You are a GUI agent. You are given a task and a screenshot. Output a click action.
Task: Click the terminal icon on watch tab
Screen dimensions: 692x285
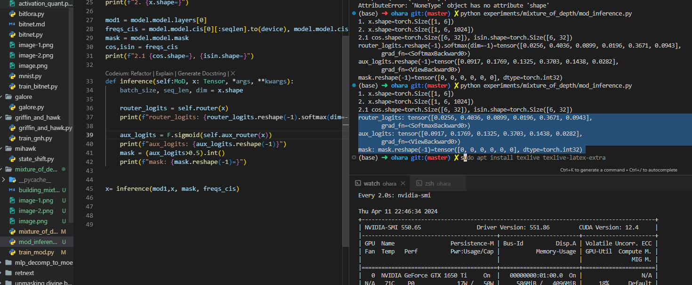coord(358,183)
